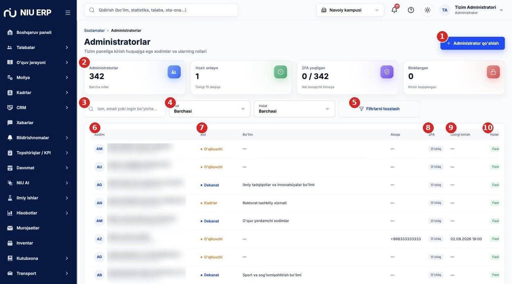Click the Dekanat role tag in AB row
512x284 pixels.
click(x=210, y=275)
